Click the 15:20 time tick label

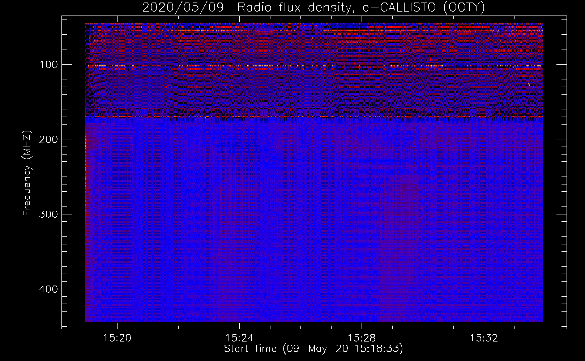(117, 338)
